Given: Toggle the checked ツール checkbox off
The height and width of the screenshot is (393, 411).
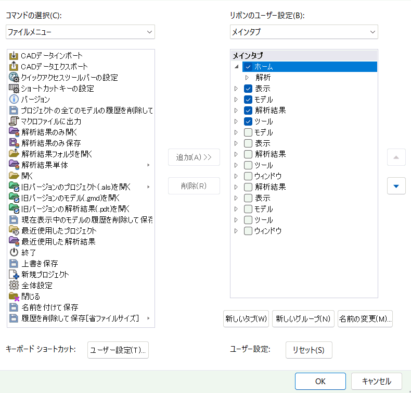Looking at the screenshot, I should 248,121.
